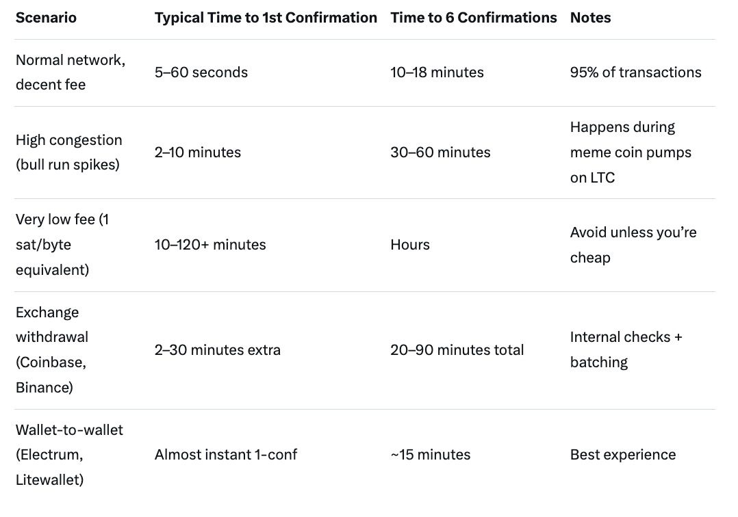Screen dimensions: 738x517
Task: Click the '10–120+ minutes' cell
Action: (x=210, y=245)
